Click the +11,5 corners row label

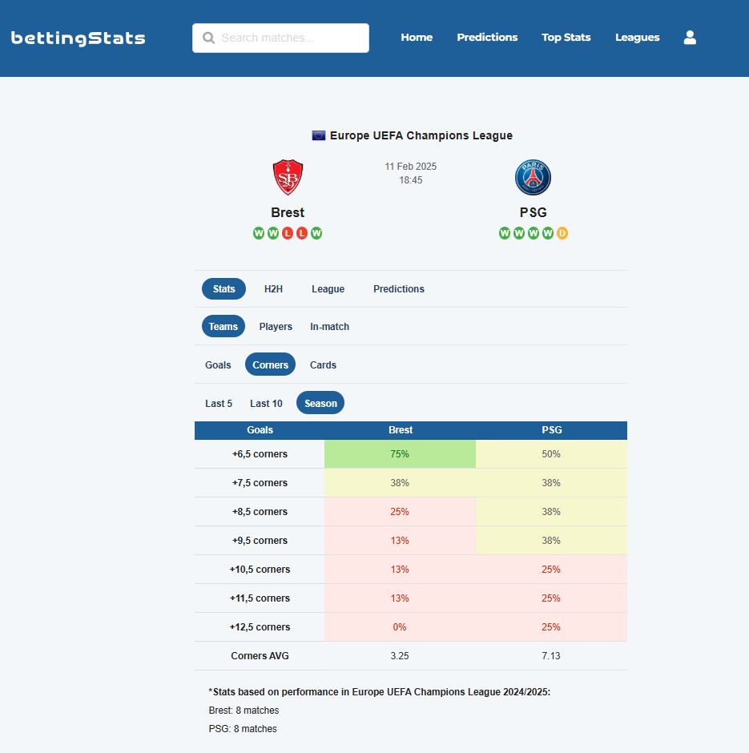click(260, 598)
